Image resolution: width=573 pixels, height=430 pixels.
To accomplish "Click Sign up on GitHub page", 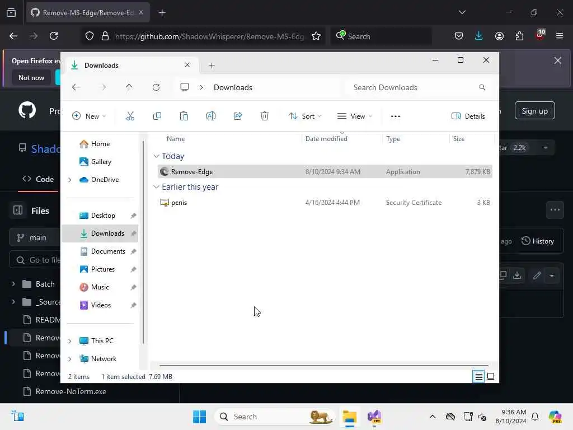I will (534, 111).
